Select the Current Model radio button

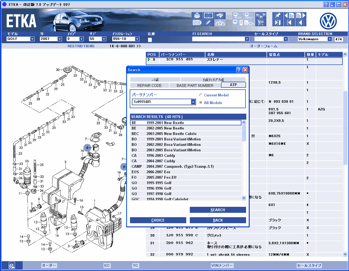click(x=201, y=95)
